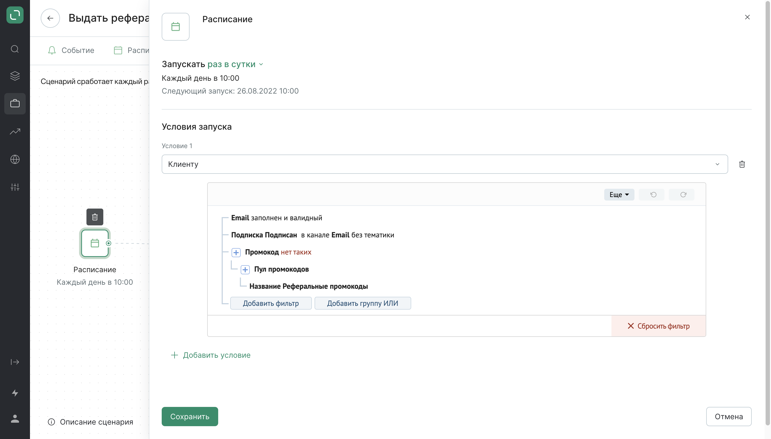Screen dimensions: 771x439
Task: Open the Еще dropdown menu
Action: pyautogui.click(x=619, y=194)
